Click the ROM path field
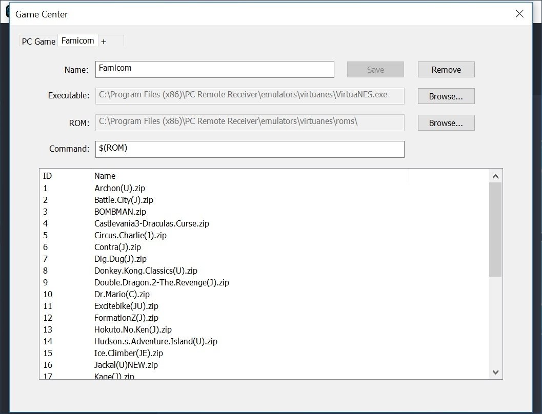Screen dimensions: 542x414 [x=250, y=122]
